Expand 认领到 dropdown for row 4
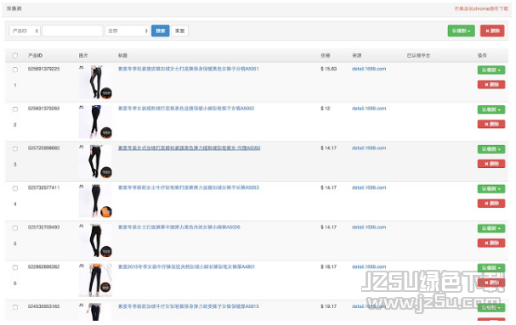The height and width of the screenshot is (325, 516). (491, 189)
